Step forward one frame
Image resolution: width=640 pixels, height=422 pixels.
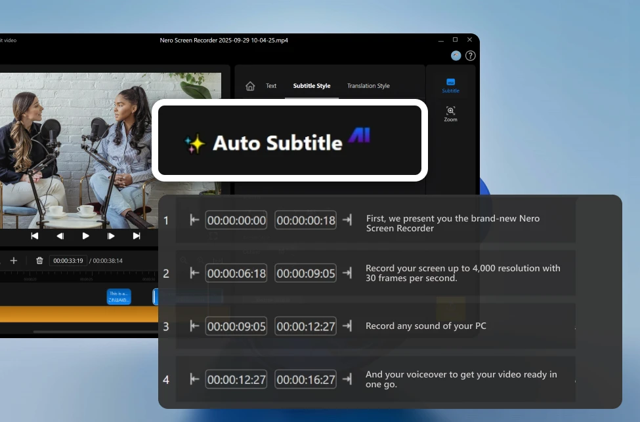pos(111,236)
